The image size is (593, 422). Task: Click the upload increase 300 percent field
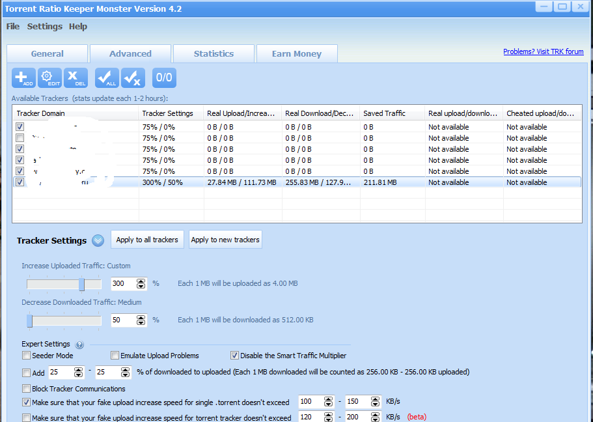[123, 283]
